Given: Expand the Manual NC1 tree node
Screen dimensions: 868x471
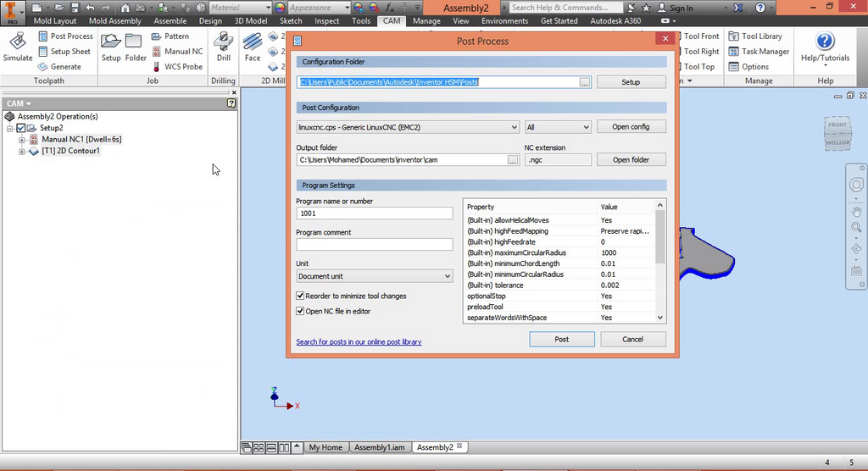Looking at the screenshot, I should point(21,140).
